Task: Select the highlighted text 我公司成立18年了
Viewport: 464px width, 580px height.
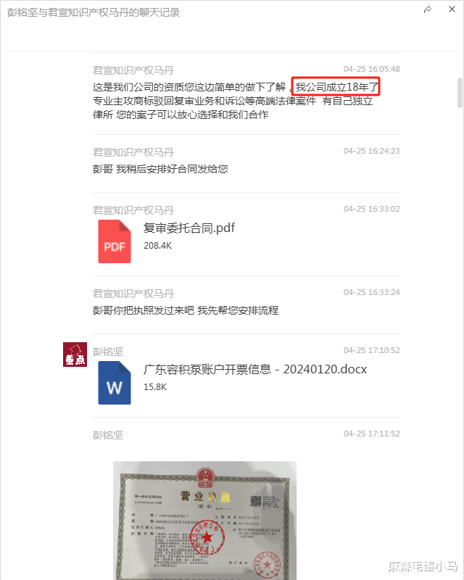Action: pyautogui.click(x=336, y=87)
